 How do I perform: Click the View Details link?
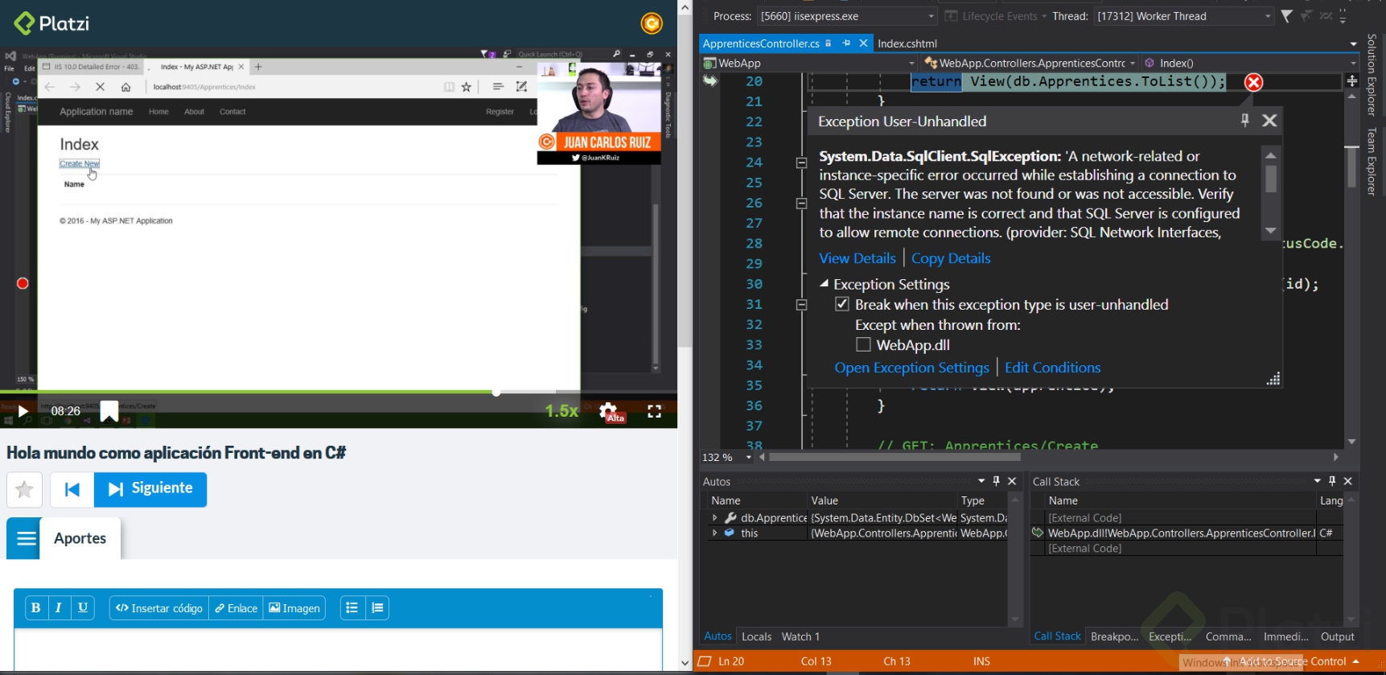point(858,258)
